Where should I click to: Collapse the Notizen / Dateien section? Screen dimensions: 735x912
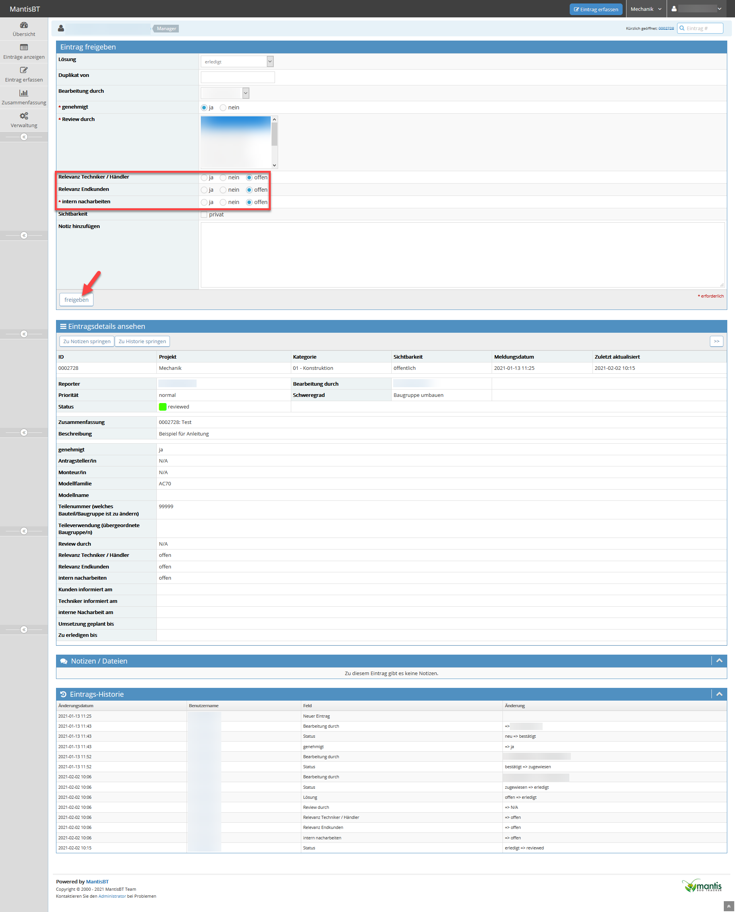click(719, 660)
